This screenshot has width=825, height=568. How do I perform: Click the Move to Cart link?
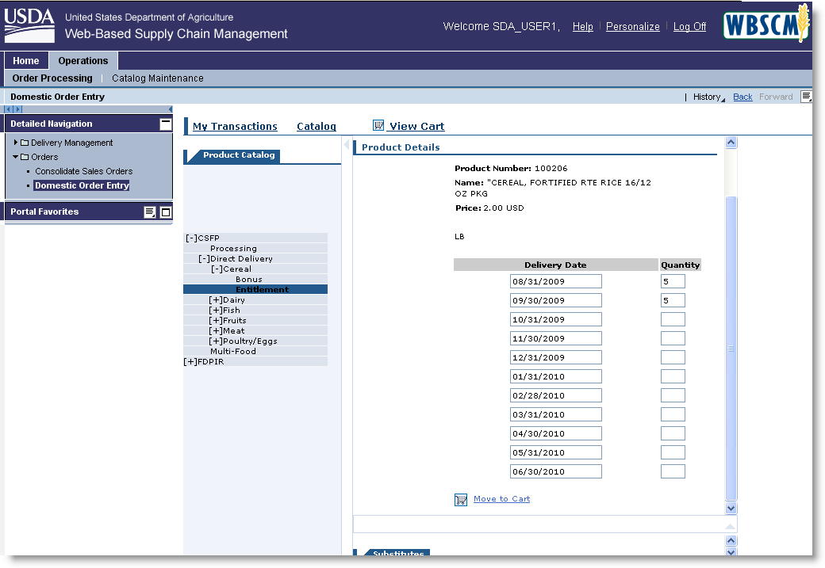501,499
